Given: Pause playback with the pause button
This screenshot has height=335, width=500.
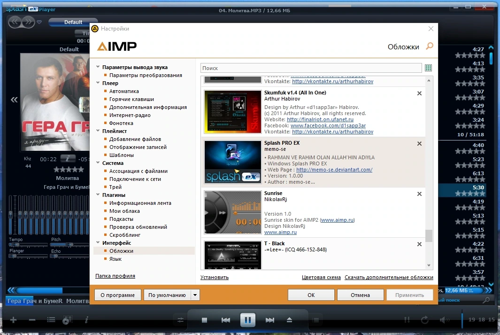Looking at the screenshot, I should click(x=248, y=320).
